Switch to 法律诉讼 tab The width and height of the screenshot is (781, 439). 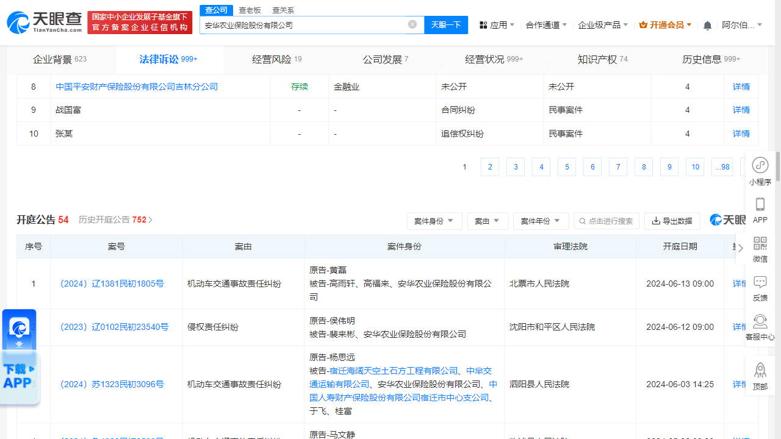point(168,59)
